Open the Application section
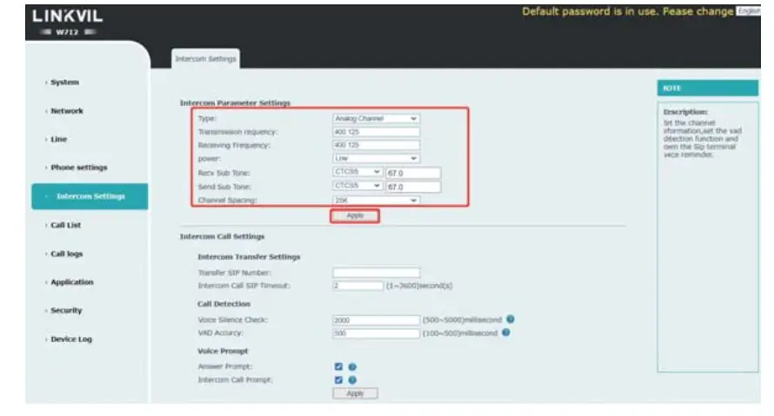Screen dimensions: 774x416 pyautogui.click(x=71, y=282)
